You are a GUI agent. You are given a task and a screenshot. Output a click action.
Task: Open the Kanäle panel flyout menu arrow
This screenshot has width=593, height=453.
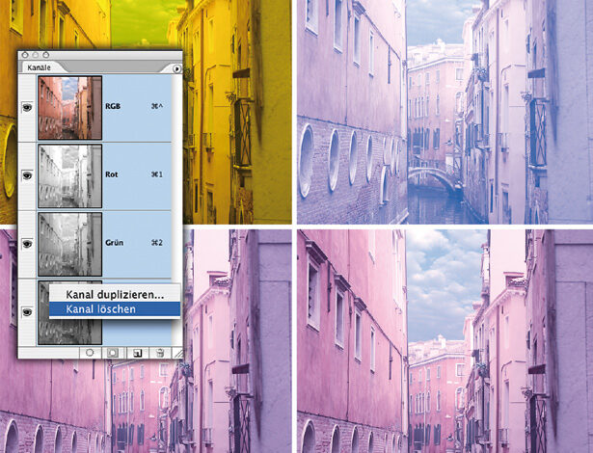click(x=176, y=68)
